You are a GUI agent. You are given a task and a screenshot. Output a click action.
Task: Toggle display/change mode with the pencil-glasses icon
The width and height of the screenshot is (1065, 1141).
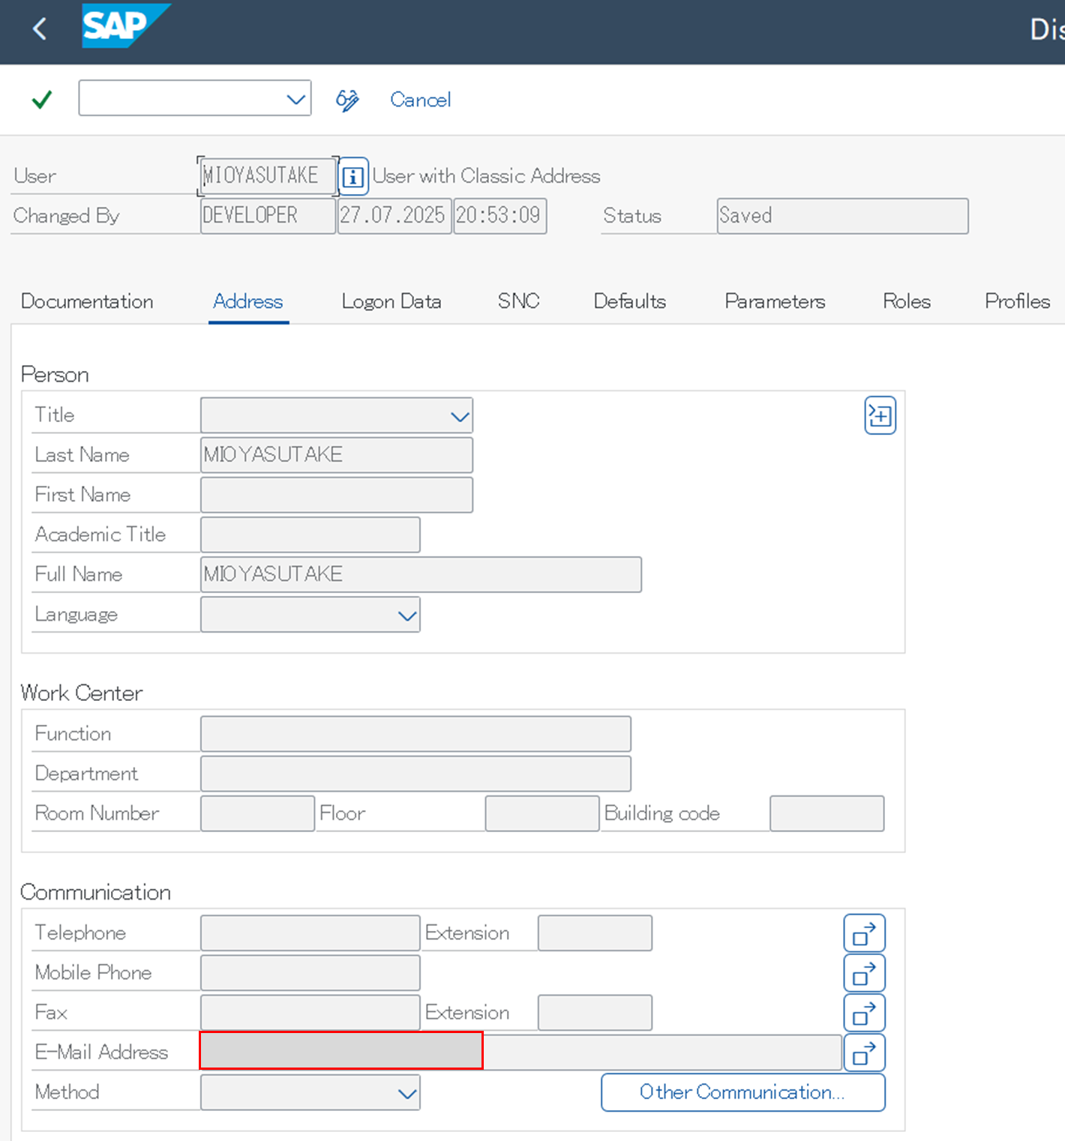[x=347, y=100]
